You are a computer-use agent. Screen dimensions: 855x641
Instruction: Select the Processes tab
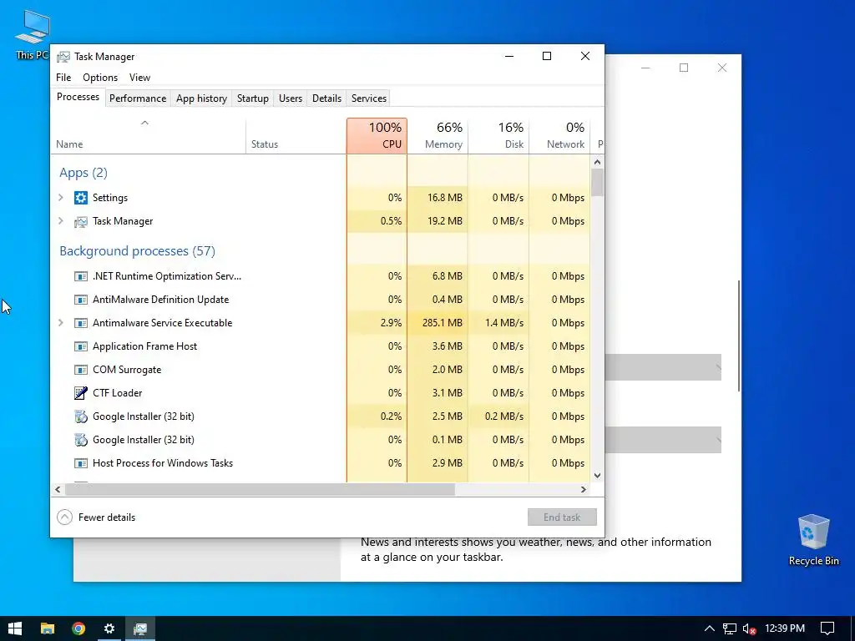(x=78, y=97)
